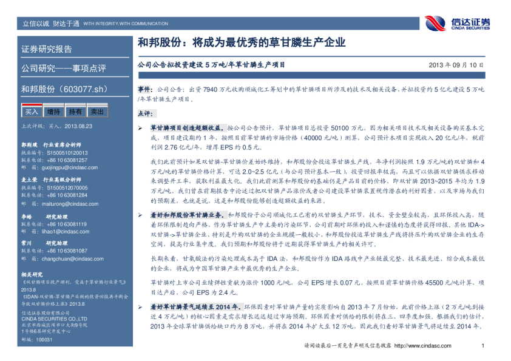Click the bullet arrow before 看好草甘膦景气延续至2014年
This screenshot has width=511, height=361.
141,308
